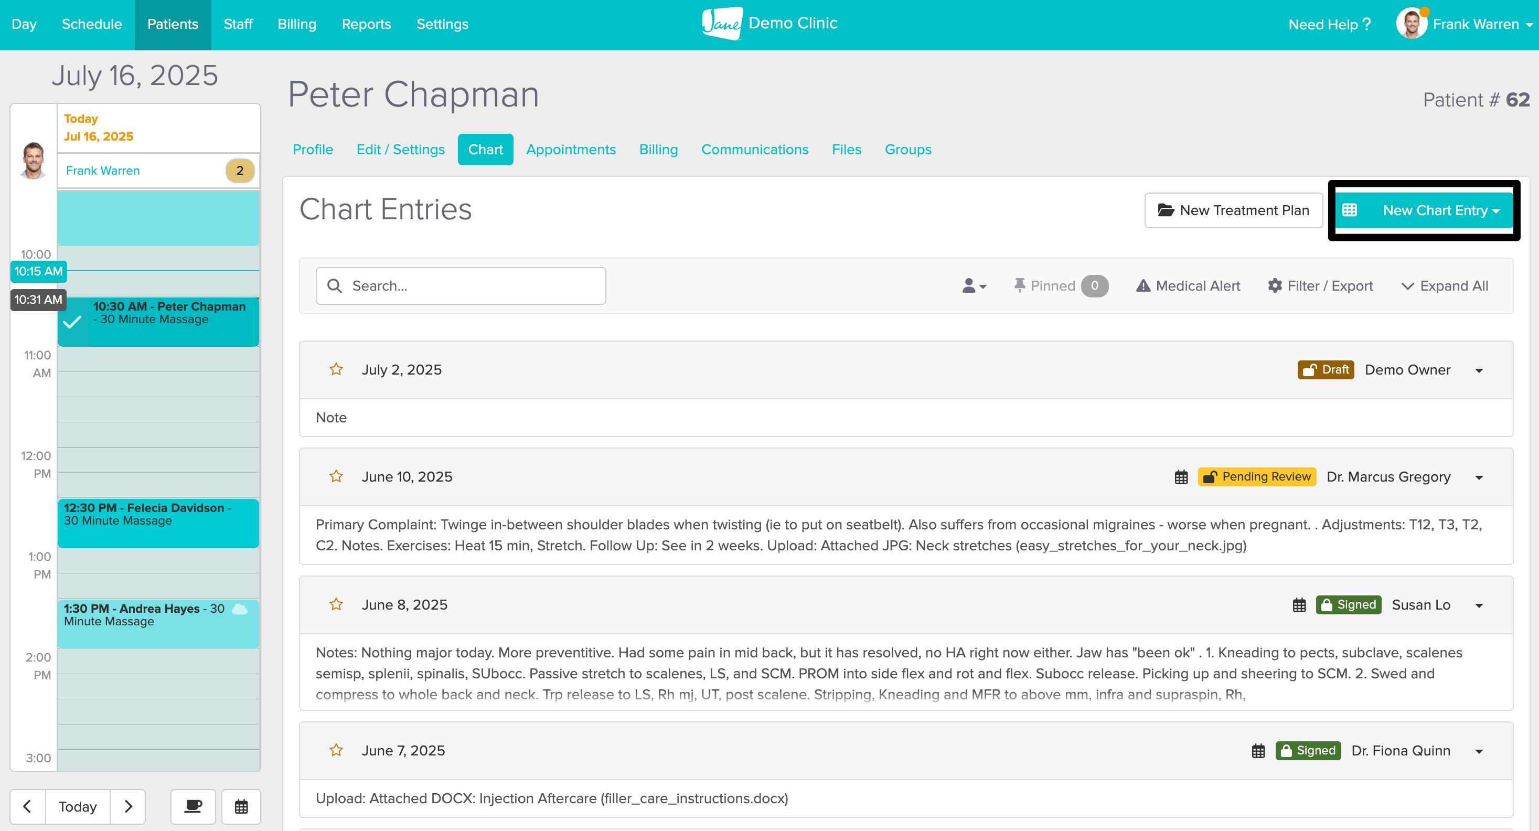1539x831 pixels.
Task: Open the Patients menu
Action: 173,25
